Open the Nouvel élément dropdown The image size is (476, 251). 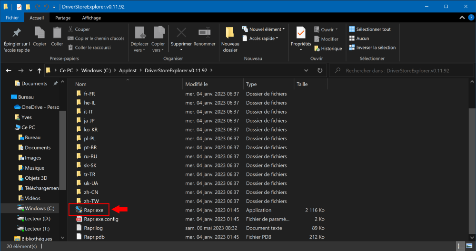point(263,29)
